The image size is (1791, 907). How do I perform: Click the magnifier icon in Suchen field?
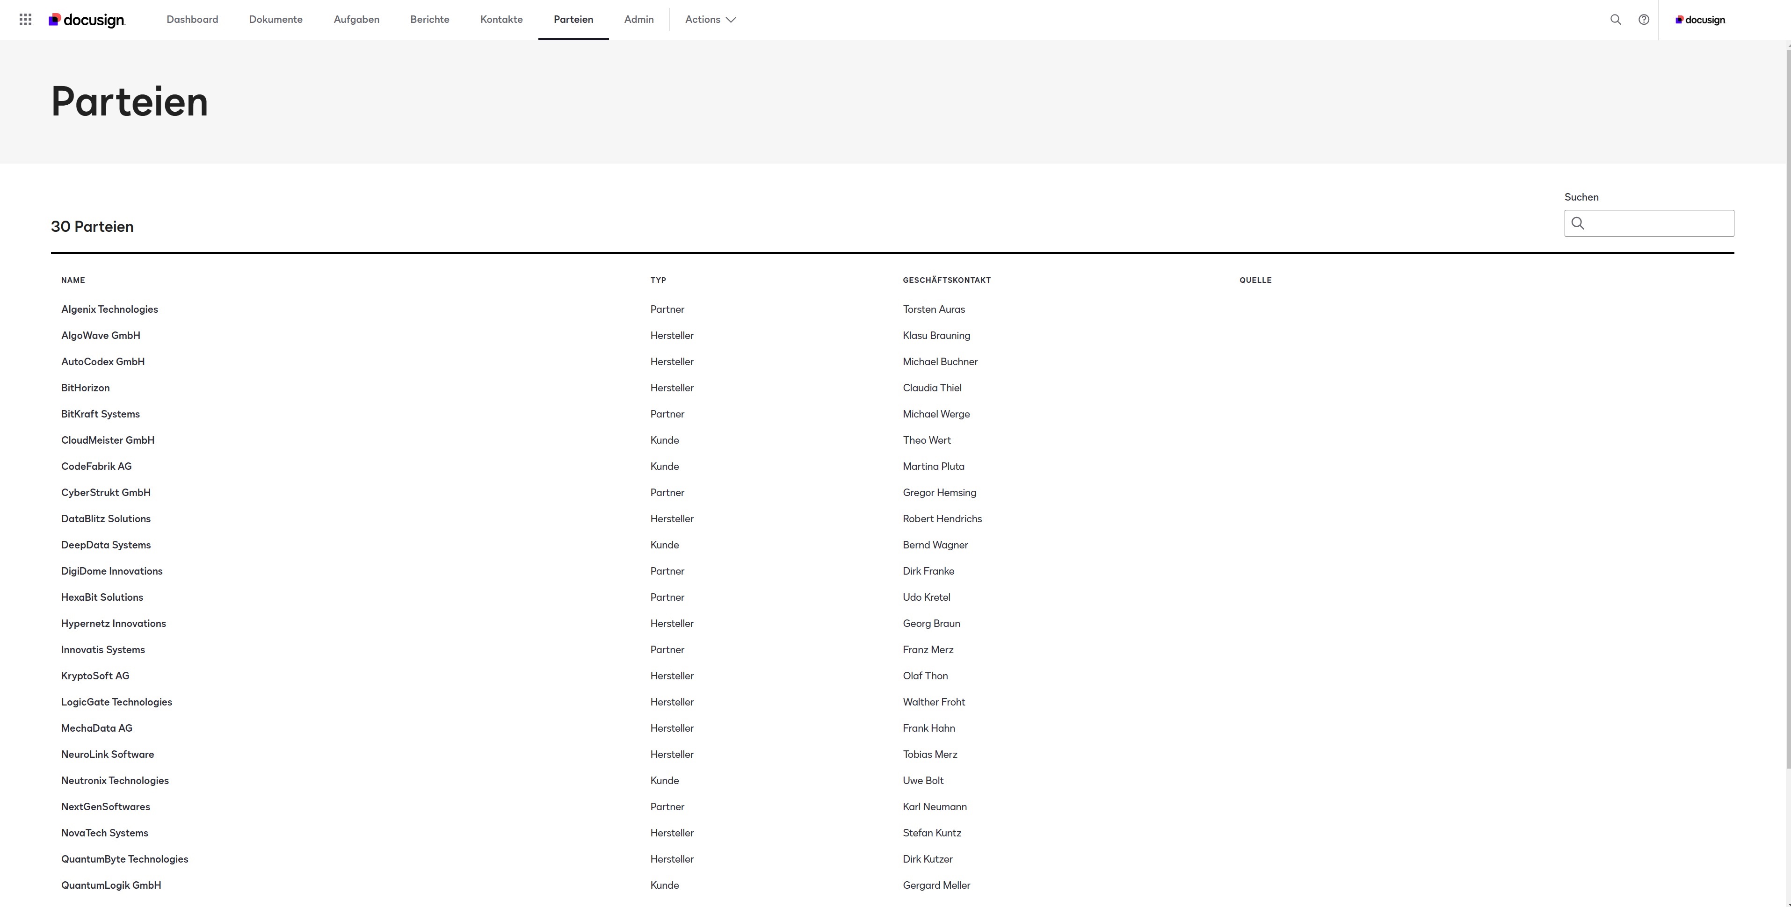pyautogui.click(x=1578, y=223)
